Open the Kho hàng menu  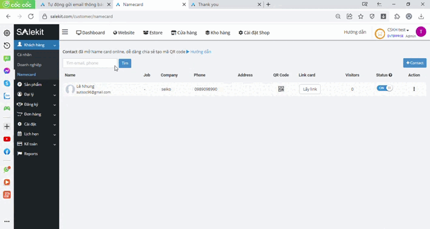point(218,33)
